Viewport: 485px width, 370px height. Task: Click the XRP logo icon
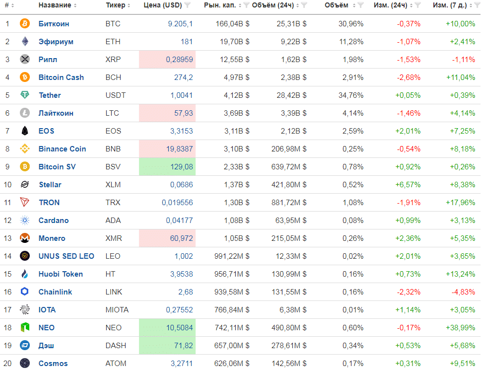[25, 60]
